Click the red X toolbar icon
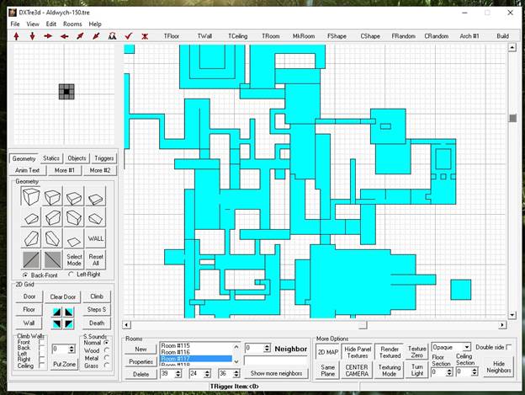The height and width of the screenshot is (395, 525). click(145, 36)
